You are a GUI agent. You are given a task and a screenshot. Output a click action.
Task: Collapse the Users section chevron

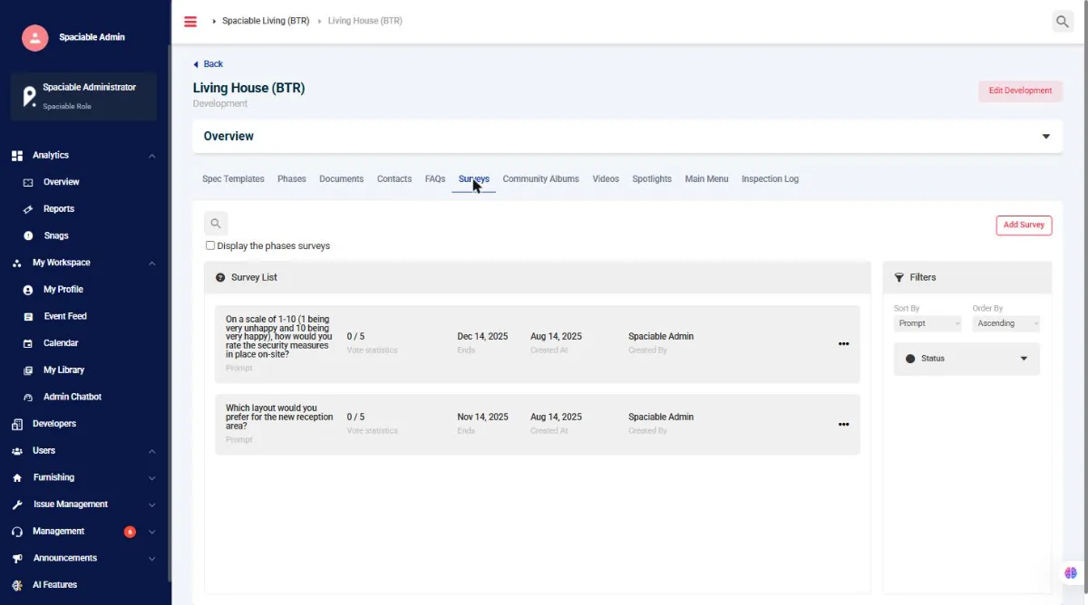(x=151, y=451)
